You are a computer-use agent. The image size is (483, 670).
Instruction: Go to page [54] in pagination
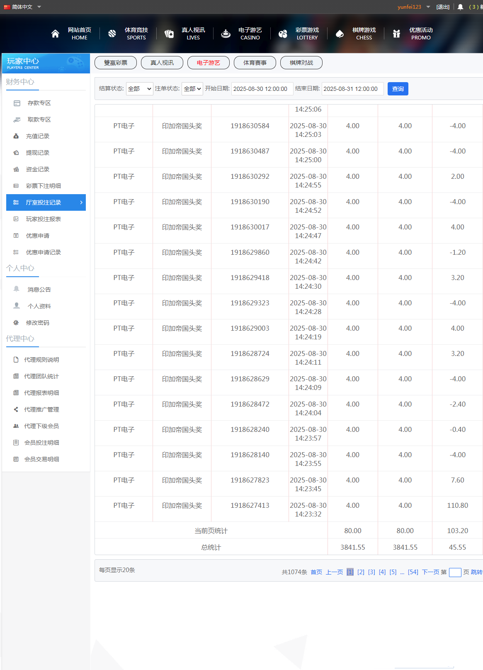[x=413, y=572]
